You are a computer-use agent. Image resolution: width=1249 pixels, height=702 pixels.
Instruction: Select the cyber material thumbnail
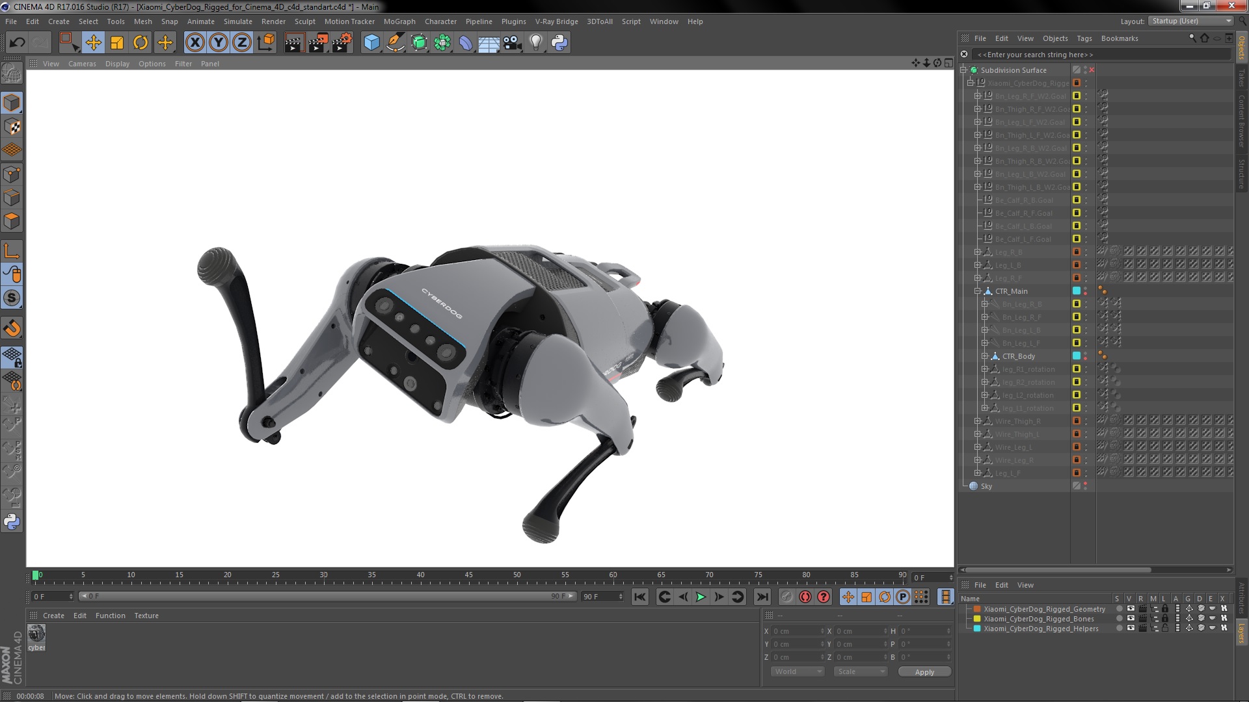tap(36, 633)
